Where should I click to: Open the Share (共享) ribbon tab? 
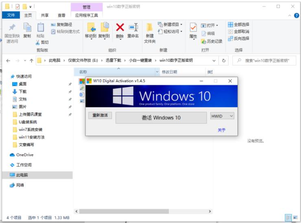click(x=45, y=15)
